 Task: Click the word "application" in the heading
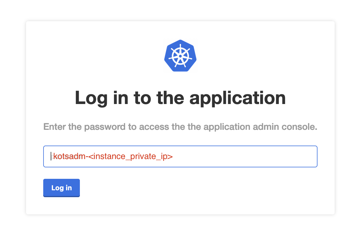click(238, 98)
